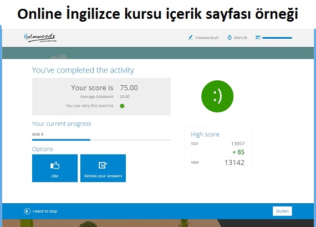Click the Options heading
The width and height of the screenshot is (316, 227).
click(x=43, y=149)
